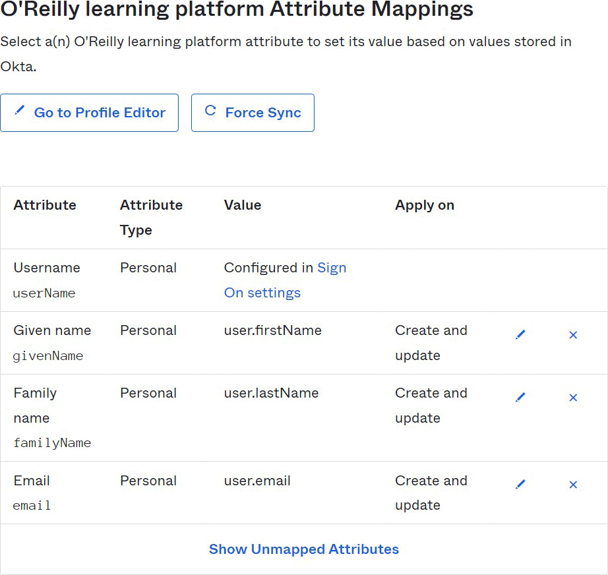
Task: Click the Force Sync button
Action: pos(253,113)
